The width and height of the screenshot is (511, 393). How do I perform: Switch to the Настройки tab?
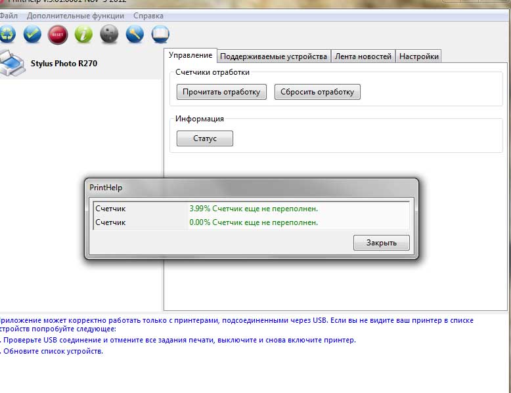pos(419,56)
